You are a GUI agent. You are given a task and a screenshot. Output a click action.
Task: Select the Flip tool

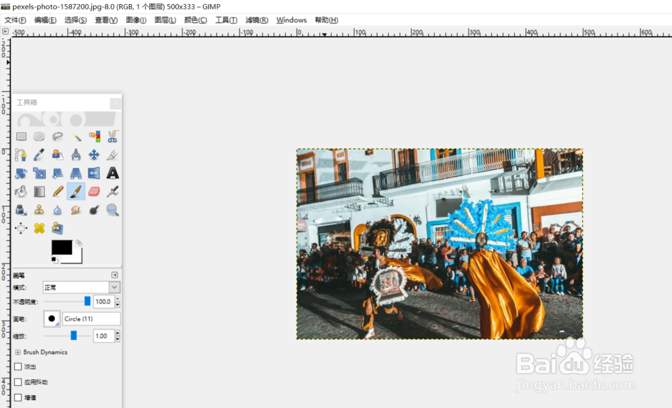coord(94,173)
